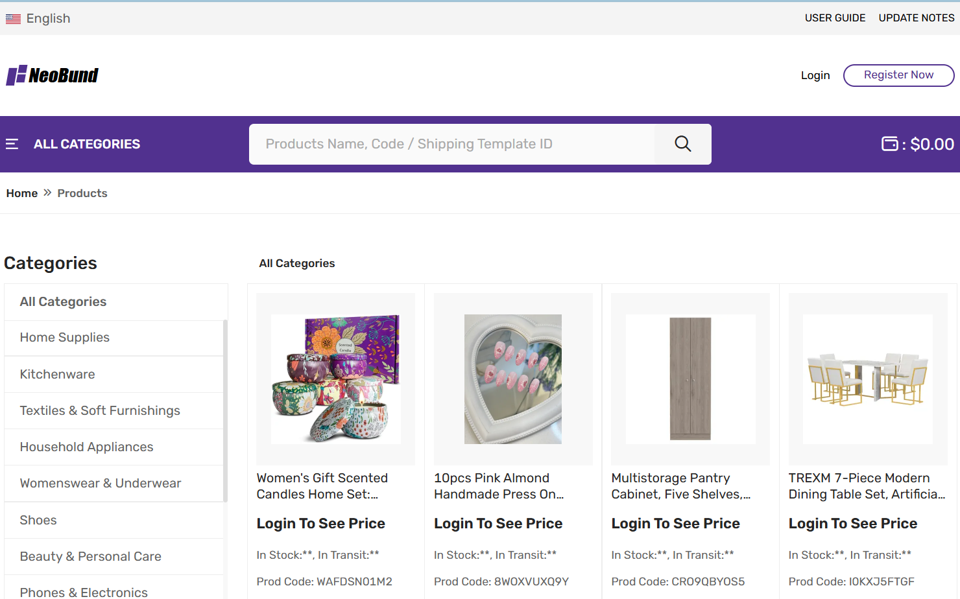Click the US flag language icon

[x=13, y=19]
